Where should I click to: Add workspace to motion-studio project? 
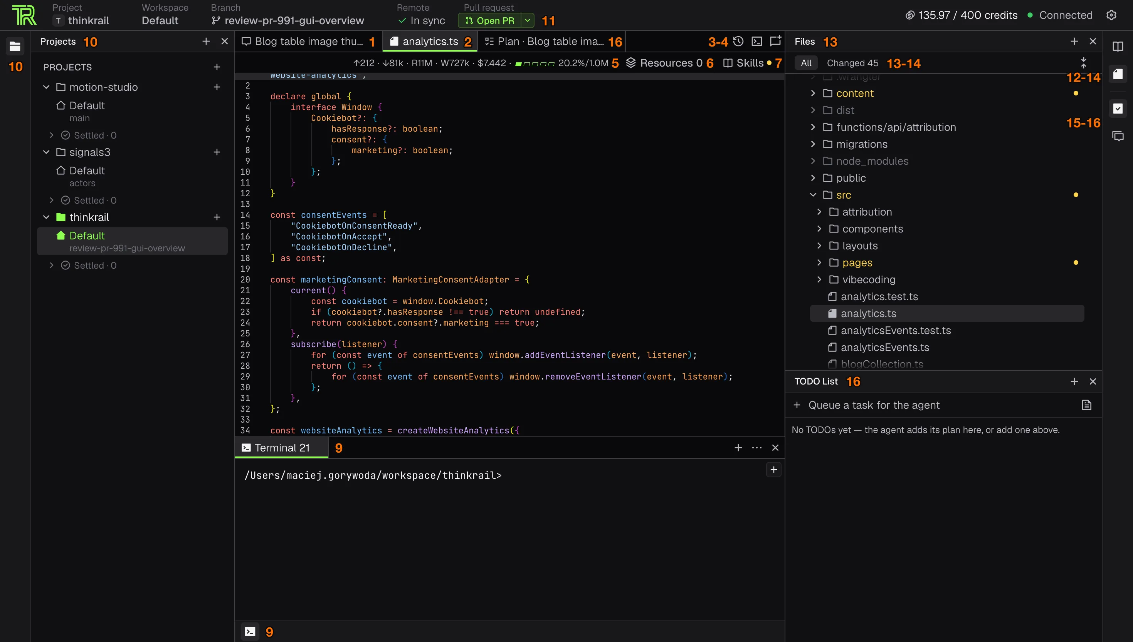click(217, 87)
